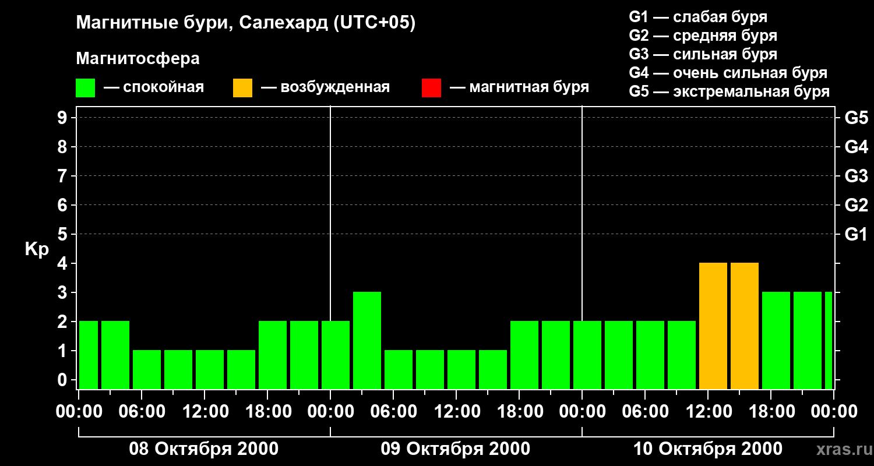Select 'G5 — экстремальная буря' legend line

point(729,91)
